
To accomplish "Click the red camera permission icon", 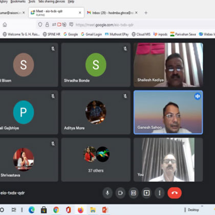I will (59, 25).
